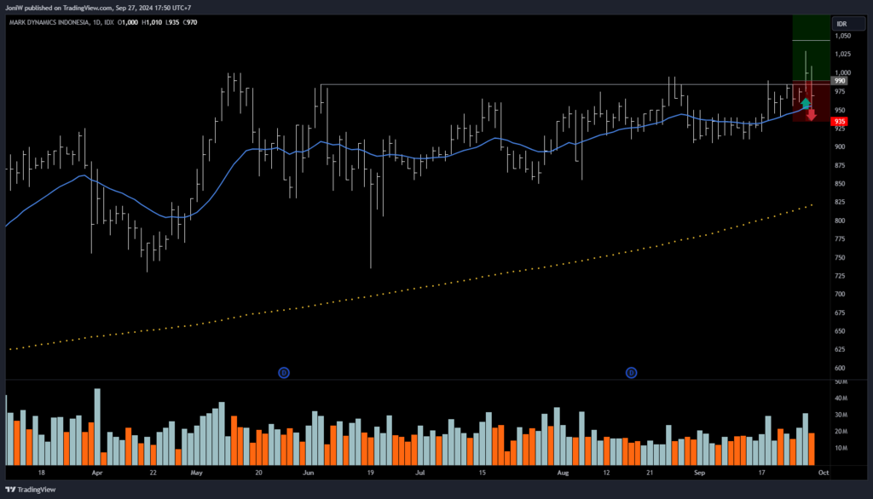Click the Apr label on time axis
The height and width of the screenshot is (499, 873).
96,471
